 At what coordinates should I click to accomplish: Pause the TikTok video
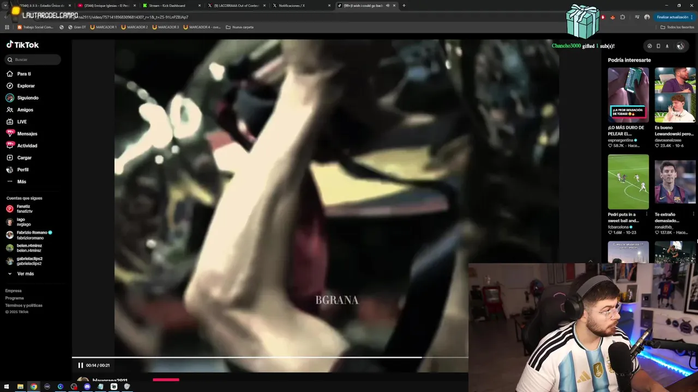[81, 365]
